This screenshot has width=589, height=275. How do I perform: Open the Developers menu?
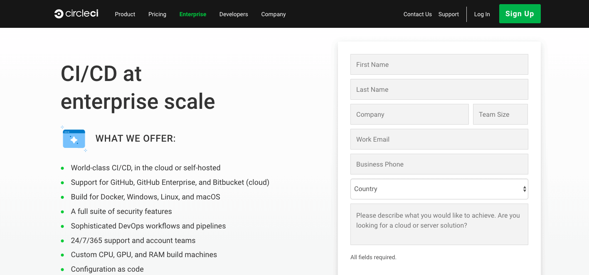[x=234, y=14]
